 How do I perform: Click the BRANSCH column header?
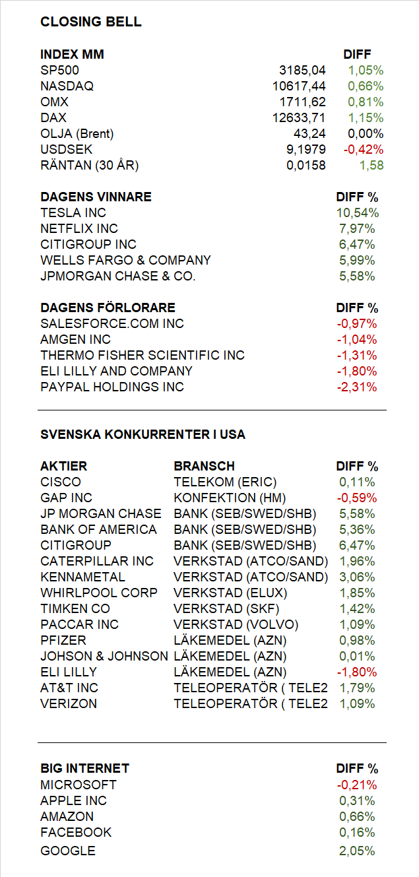(x=205, y=467)
